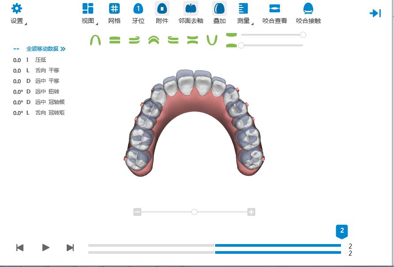
Task: Select the view icon with curl at upper left
Action: 173,40
